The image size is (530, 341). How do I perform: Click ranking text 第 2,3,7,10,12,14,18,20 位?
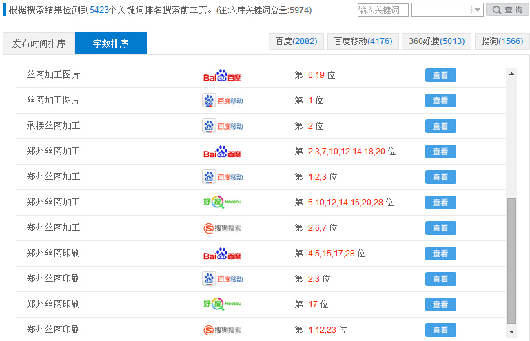point(345,152)
